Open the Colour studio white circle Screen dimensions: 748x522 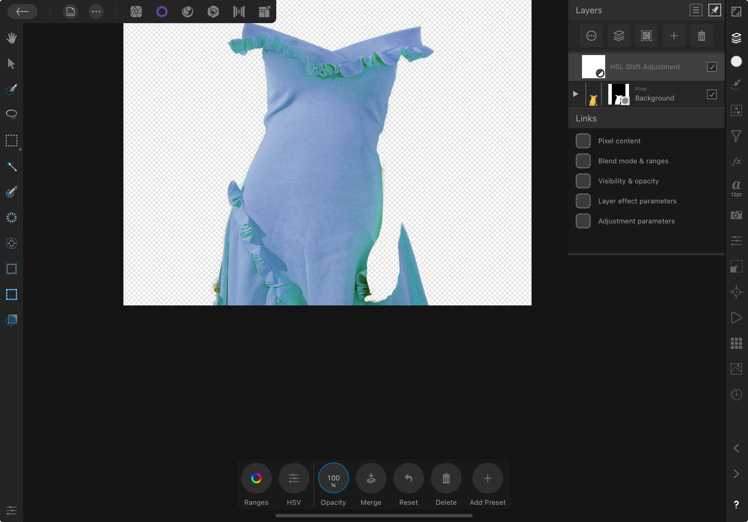click(736, 62)
